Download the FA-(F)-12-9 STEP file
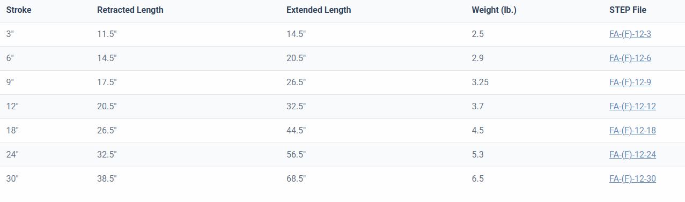This screenshot has height=202, width=685. pos(630,83)
